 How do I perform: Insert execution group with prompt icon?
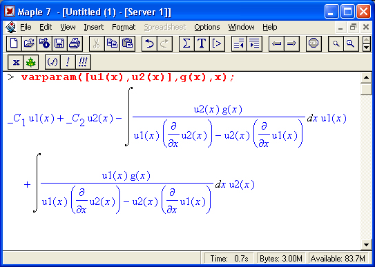click(217, 43)
